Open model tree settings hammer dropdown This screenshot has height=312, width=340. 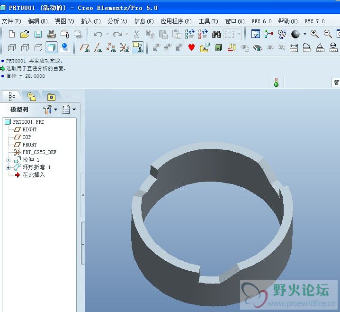pos(55,110)
